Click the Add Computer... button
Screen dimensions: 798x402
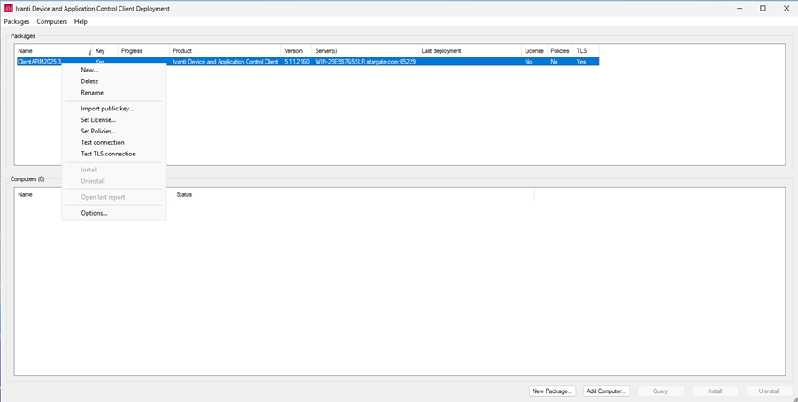point(607,391)
